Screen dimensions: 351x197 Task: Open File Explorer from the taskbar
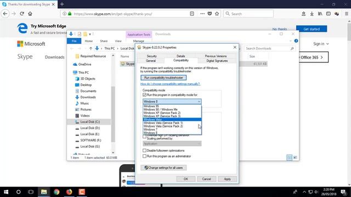[x=44, y=192]
